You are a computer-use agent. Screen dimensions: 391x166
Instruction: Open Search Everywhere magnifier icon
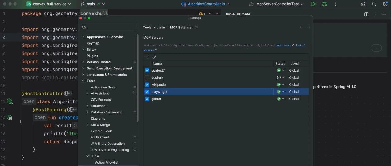click(x=374, y=4)
